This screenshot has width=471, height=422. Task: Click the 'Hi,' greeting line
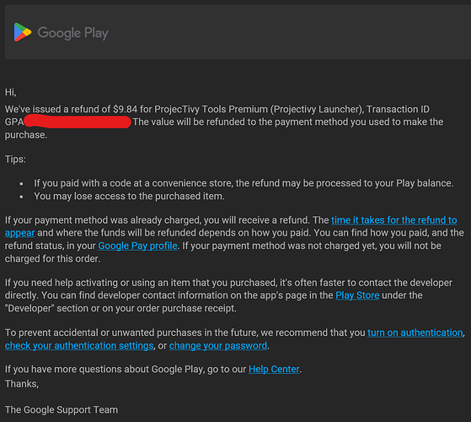(10, 92)
